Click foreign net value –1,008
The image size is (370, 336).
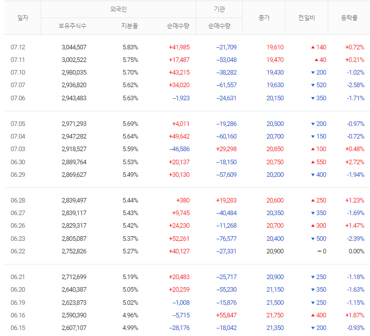pyautogui.click(x=181, y=303)
